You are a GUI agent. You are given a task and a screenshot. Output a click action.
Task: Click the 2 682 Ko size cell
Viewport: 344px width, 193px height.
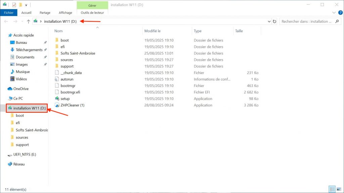[x=251, y=92]
